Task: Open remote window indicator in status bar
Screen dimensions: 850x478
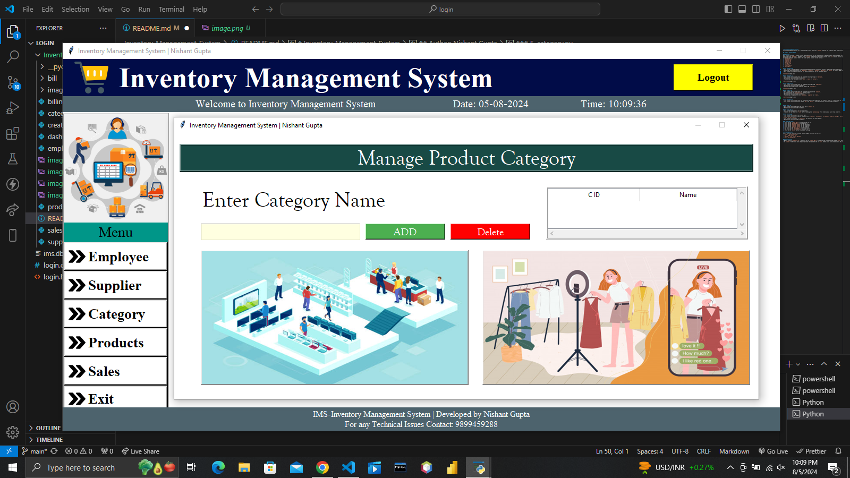Action: click(9, 451)
